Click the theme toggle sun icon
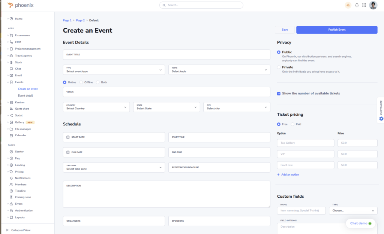 tap(348, 5)
